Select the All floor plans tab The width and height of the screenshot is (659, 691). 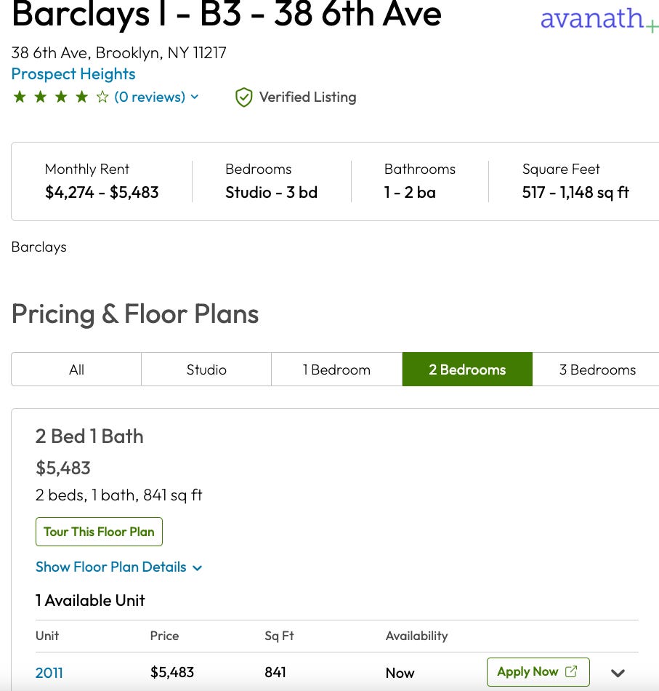point(76,370)
